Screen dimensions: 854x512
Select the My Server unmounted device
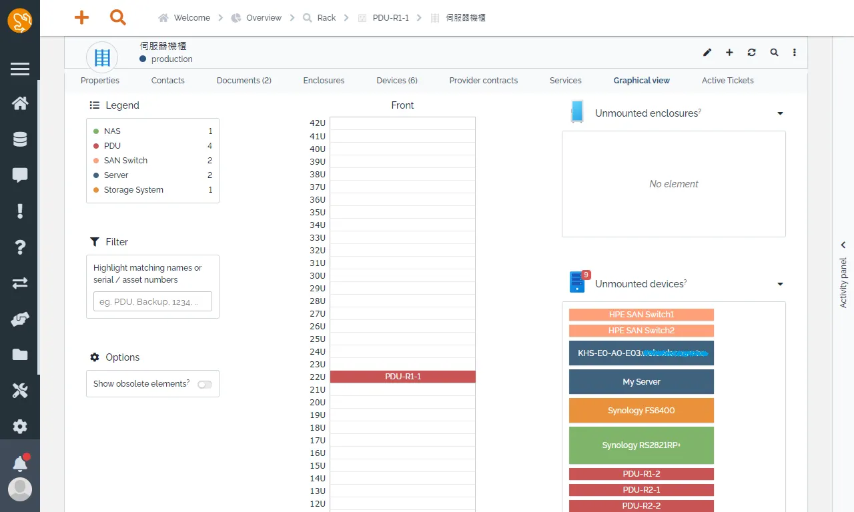pos(641,382)
